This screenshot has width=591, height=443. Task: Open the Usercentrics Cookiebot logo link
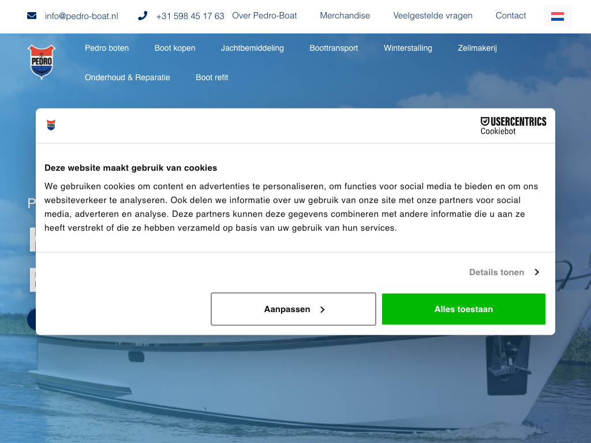coord(513,126)
